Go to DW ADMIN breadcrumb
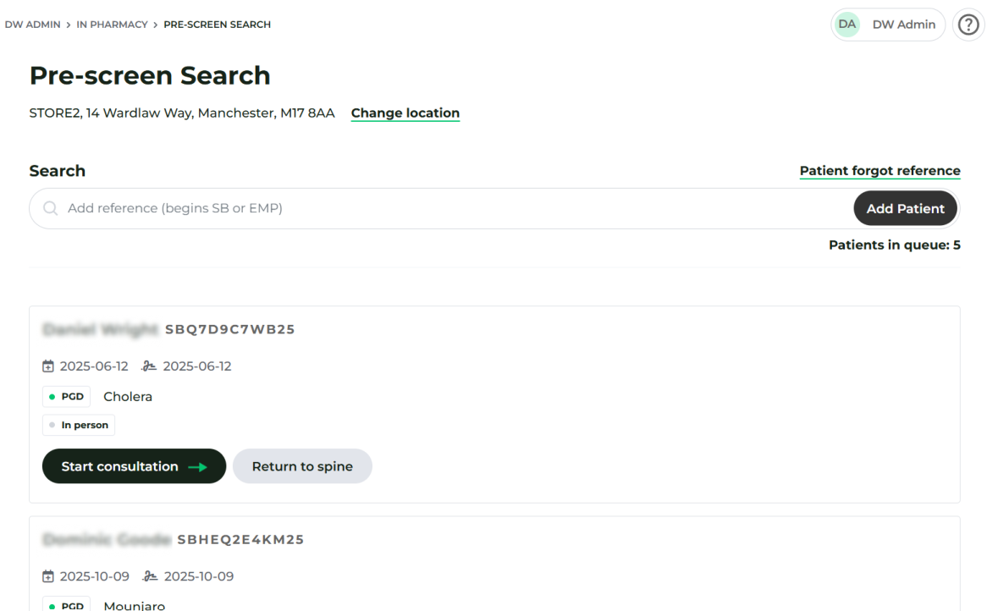 point(33,25)
